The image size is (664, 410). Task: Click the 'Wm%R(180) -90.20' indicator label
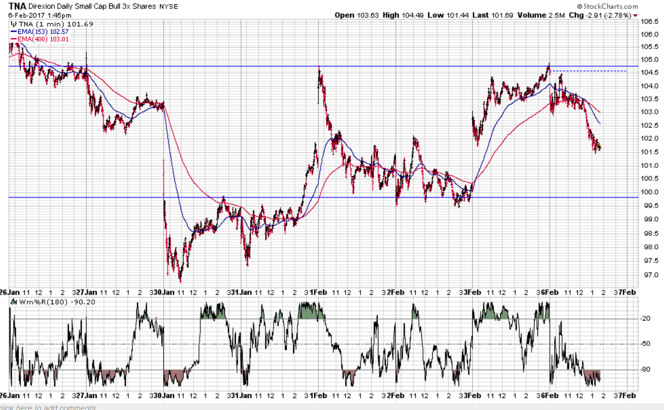click(57, 302)
